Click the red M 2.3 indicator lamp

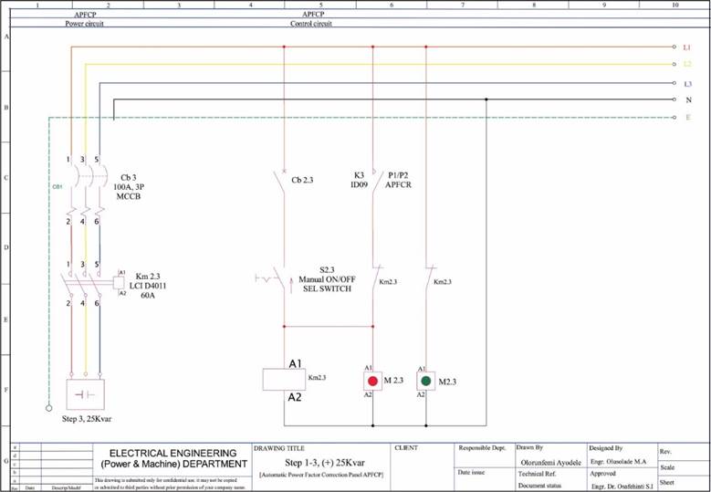pyautogui.click(x=373, y=380)
